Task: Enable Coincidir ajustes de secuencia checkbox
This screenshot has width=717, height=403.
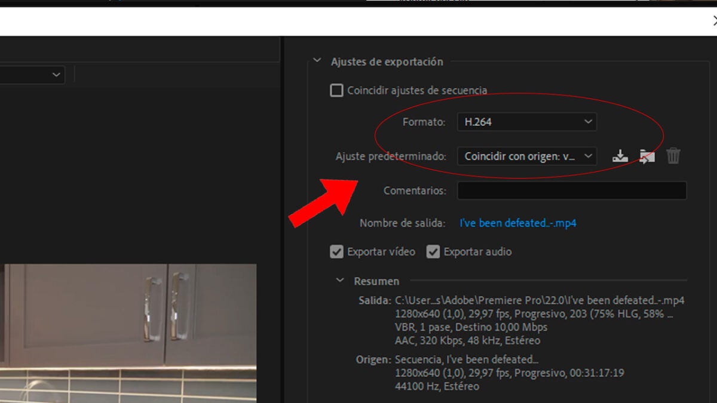Action: [337, 91]
